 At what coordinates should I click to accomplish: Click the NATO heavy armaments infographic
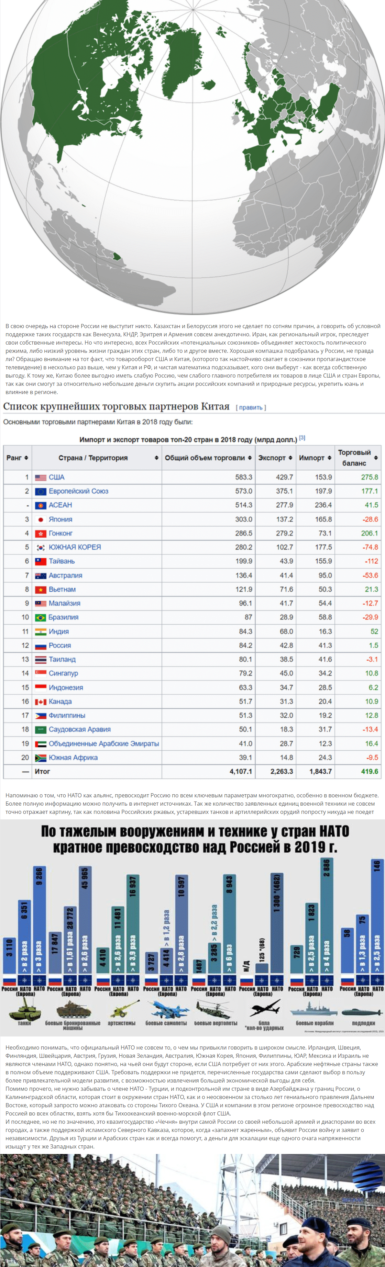tap(192, 928)
